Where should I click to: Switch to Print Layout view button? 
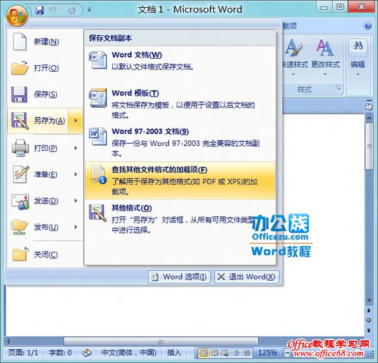tap(204, 353)
